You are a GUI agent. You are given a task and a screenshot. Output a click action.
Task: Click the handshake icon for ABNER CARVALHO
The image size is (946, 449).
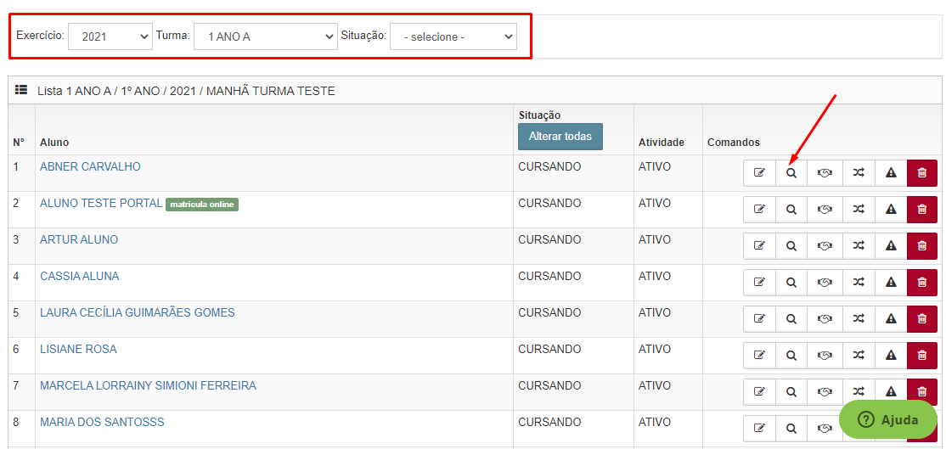pos(825,173)
